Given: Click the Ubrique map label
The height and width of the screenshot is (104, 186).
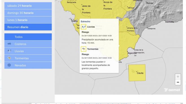Looking at the screenshot, I should 131,8.
